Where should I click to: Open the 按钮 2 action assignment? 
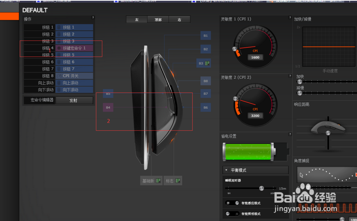point(74,34)
